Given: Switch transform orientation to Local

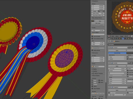Looking at the screenshot, I should click(101, 11).
